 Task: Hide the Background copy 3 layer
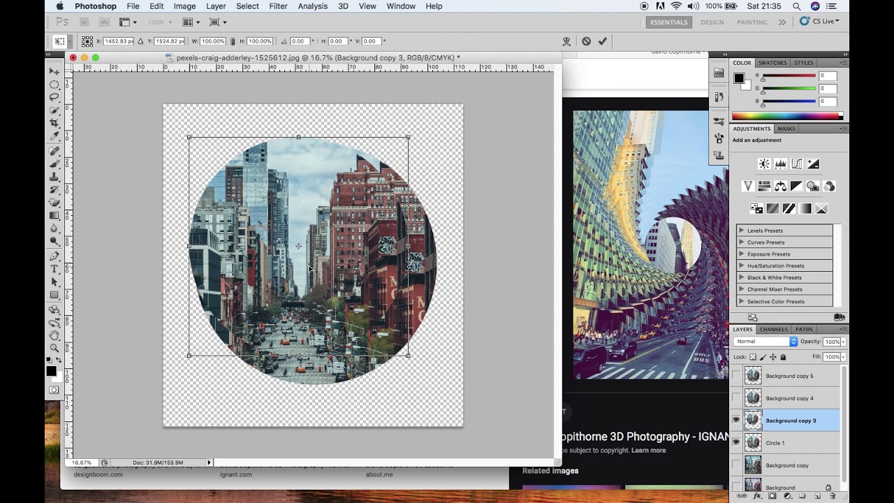pos(735,421)
